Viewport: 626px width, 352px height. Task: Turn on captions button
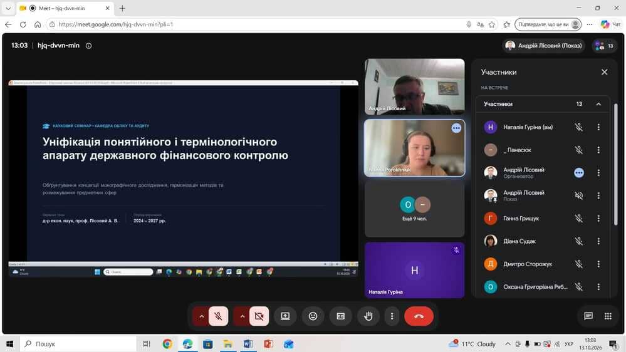coord(340,316)
